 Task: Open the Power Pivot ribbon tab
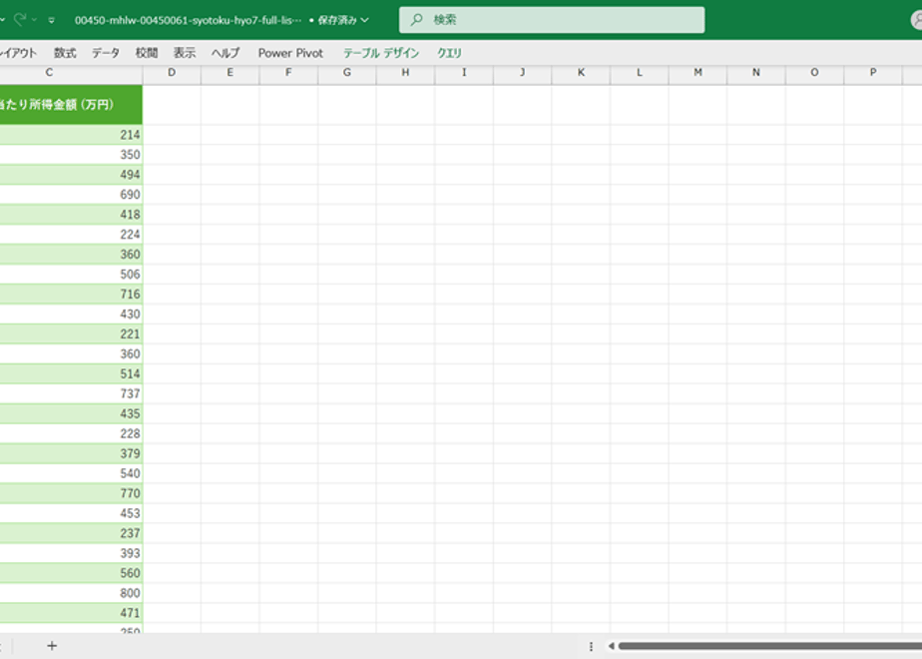(x=290, y=53)
